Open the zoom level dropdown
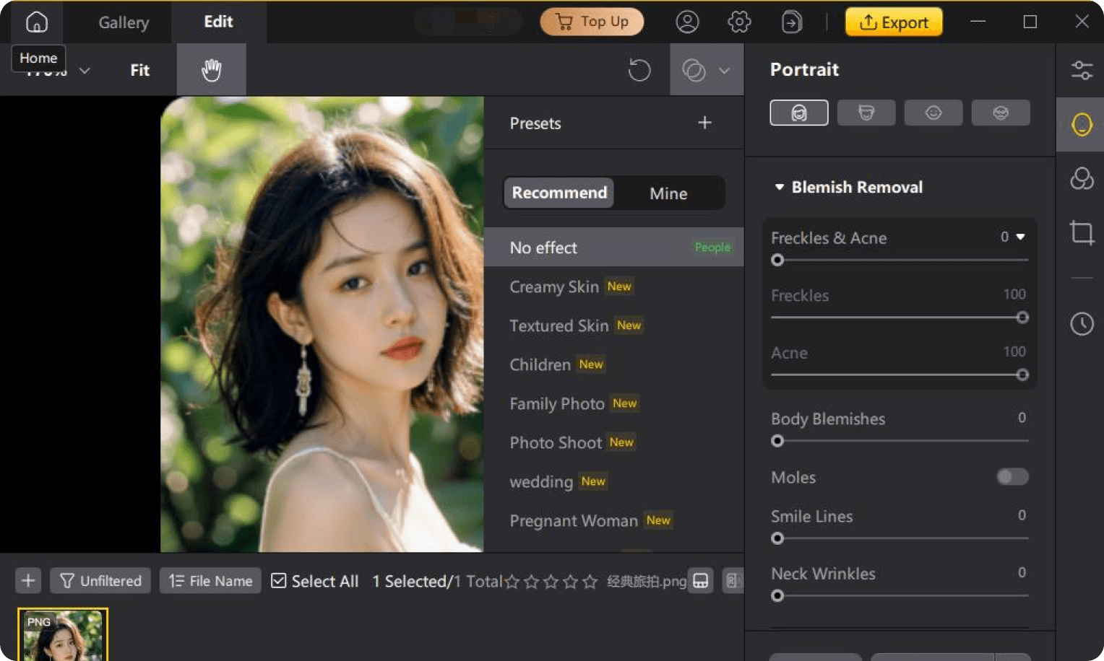Screen dimensions: 1104x661 [85, 70]
